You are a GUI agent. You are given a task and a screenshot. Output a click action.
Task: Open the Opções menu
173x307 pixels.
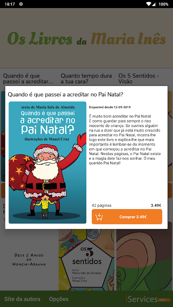59,299
